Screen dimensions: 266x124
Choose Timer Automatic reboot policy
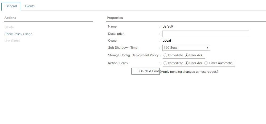click(x=206, y=63)
